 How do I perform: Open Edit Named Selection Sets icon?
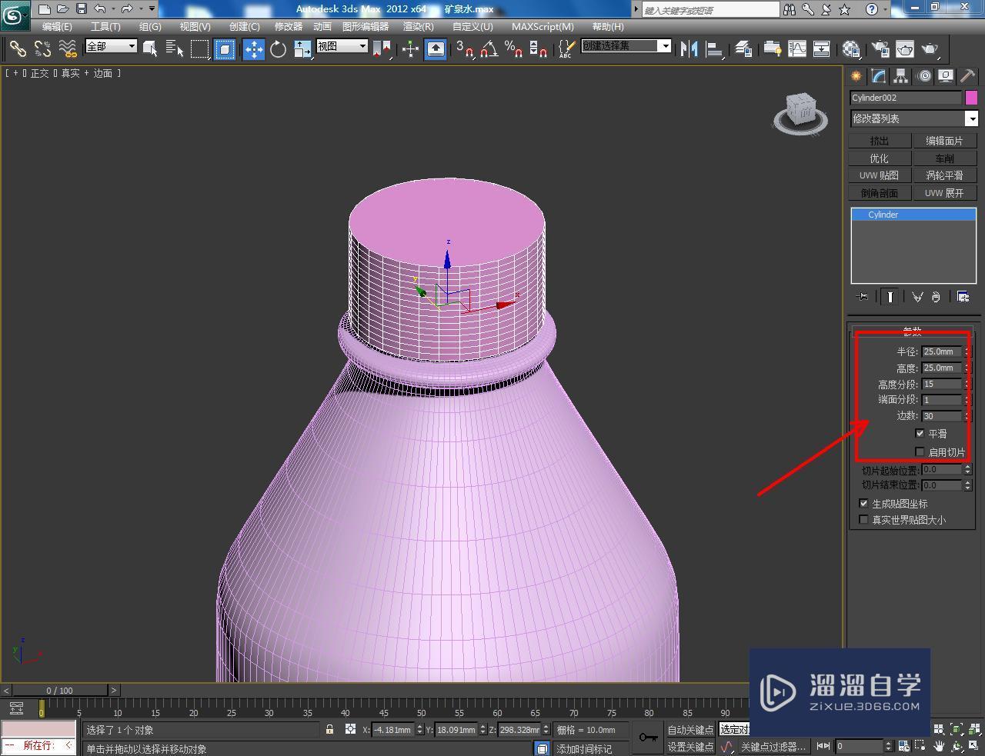click(x=566, y=49)
